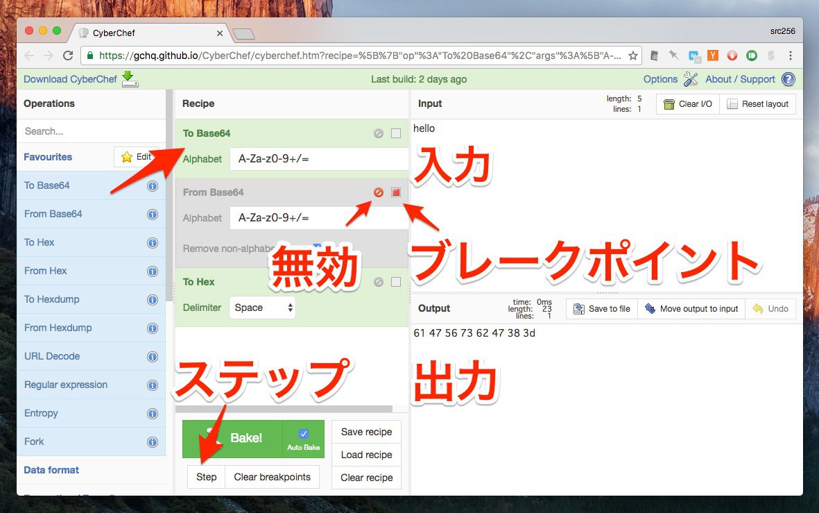Disable the To Base64 recipe step
Screen dimensions: 819x513
click(379, 133)
